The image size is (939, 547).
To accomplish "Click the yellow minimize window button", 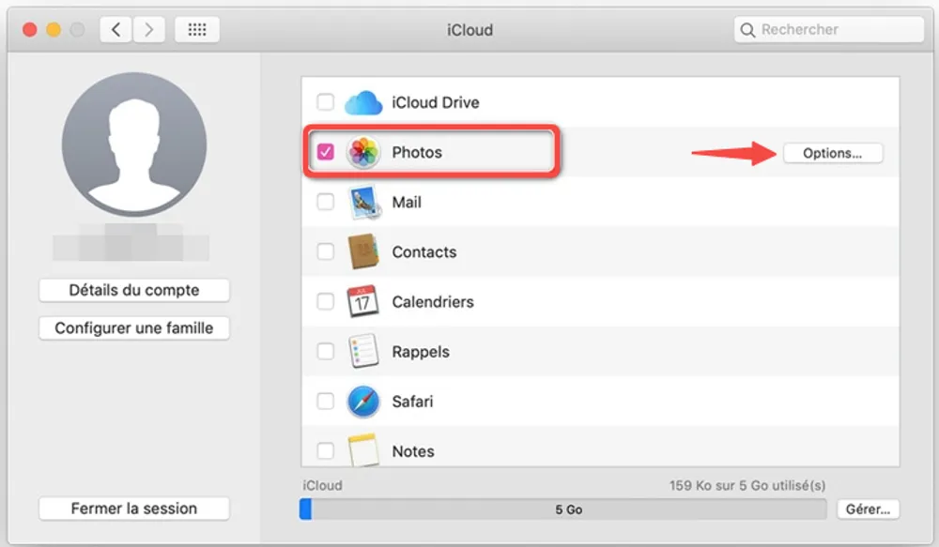I will pos(54,29).
